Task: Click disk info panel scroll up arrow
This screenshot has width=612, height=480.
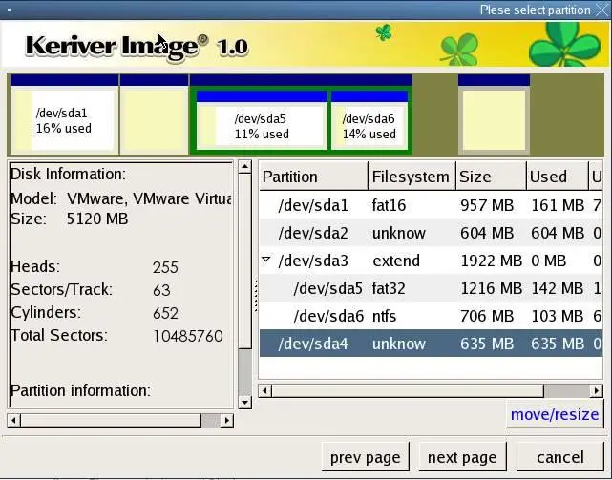Action: click(x=244, y=167)
